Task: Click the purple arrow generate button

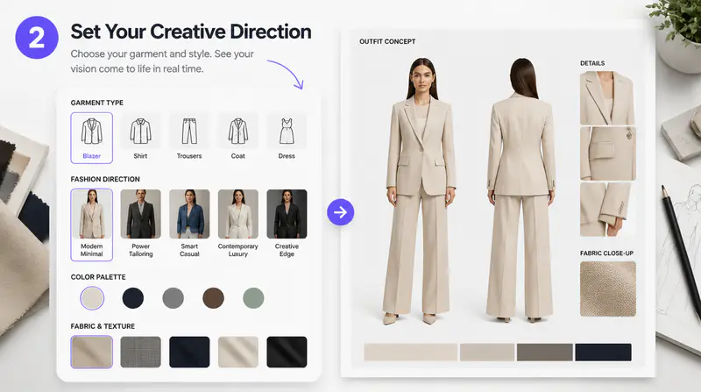Action: pyautogui.click(x=340, y=212)
